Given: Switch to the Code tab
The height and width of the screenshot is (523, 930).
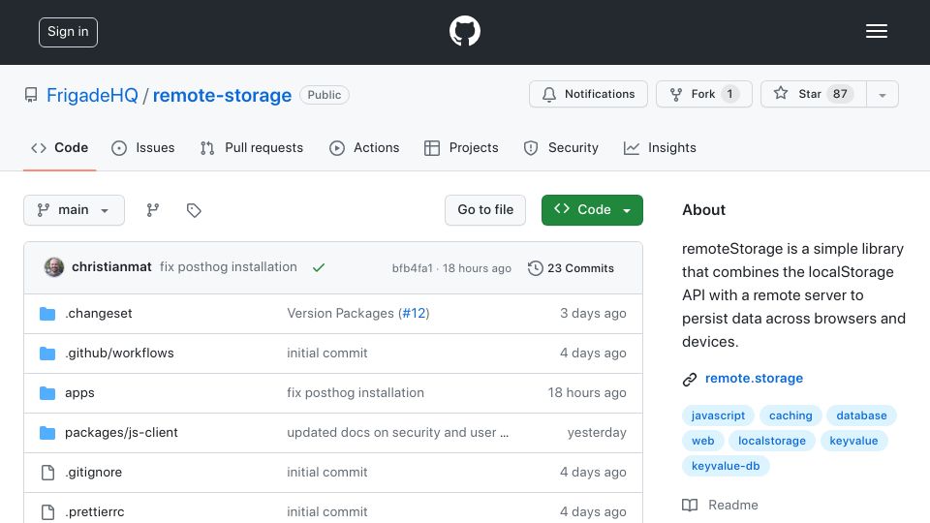Looking at the screenshot, I should click(59, 147).
